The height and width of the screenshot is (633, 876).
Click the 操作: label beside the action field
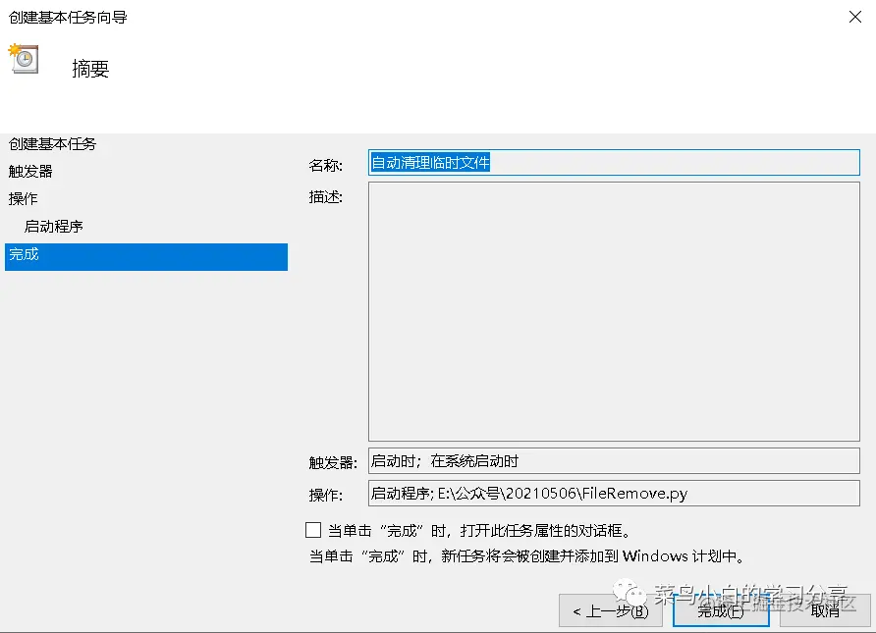pos(326,495)
